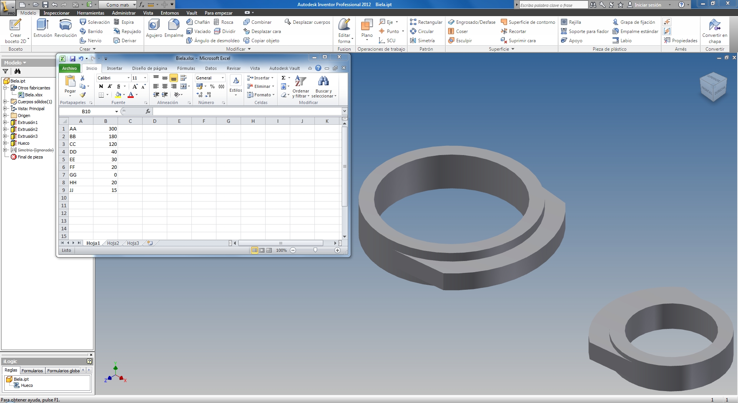The image size is (738, 403).
Task: Open the General number format dropdown
Action: coord(223,78)
